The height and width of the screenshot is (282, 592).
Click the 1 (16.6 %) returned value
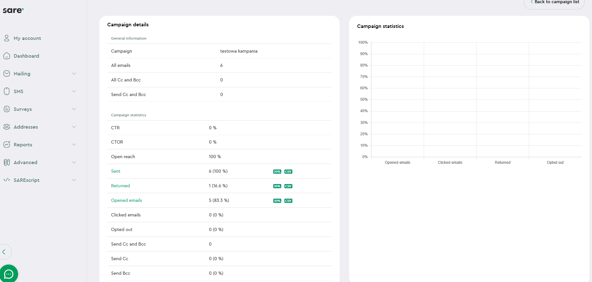[x=218, y=186]
